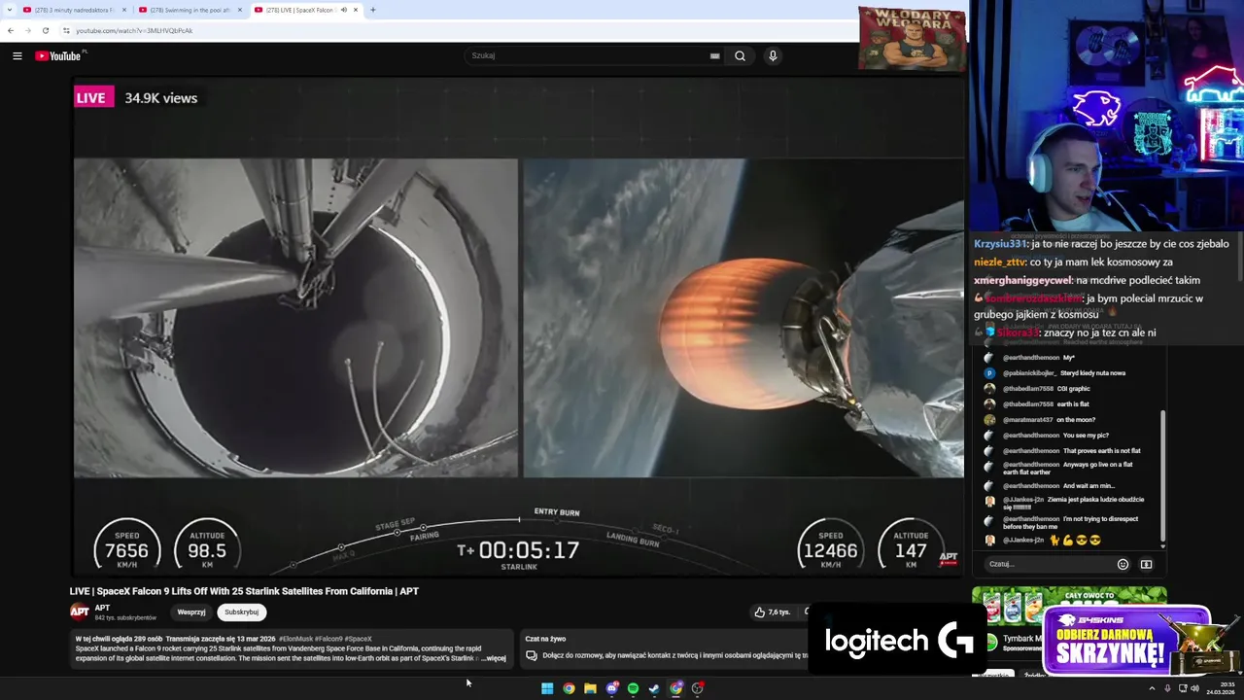Screen dimensions: 1244x700
Task: Open File Explorer from the taskbar
Action: (x=590, y=688)
